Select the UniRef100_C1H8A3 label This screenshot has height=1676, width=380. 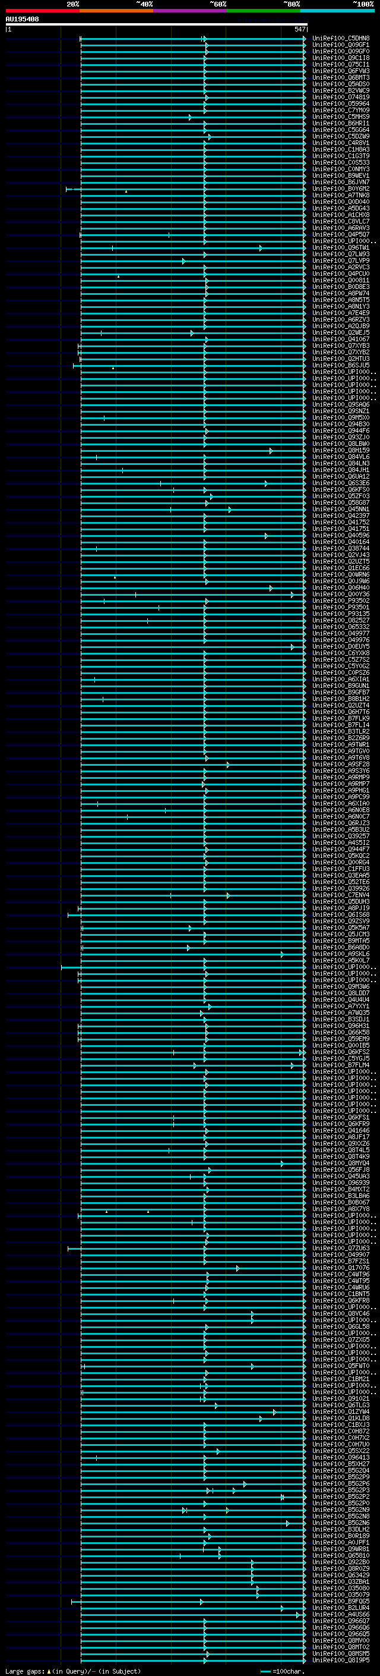pyautogui.click(x=341, y=150)
